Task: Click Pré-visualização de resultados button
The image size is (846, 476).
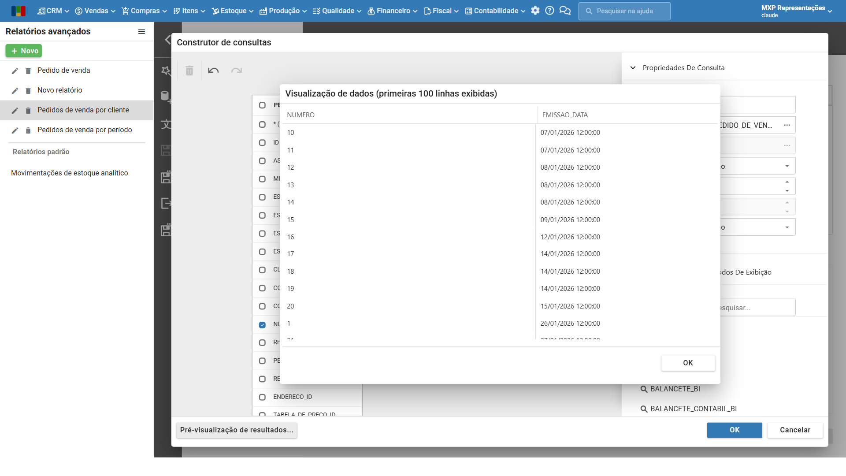Action: point(237,430)
